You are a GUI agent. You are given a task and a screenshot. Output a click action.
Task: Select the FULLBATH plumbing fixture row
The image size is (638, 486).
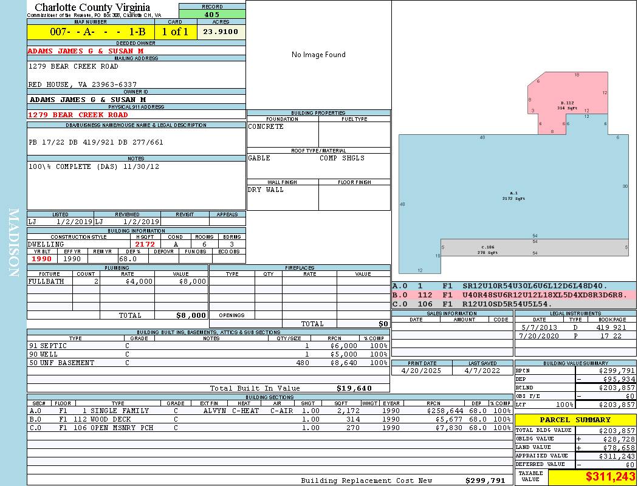coord(118,281)
